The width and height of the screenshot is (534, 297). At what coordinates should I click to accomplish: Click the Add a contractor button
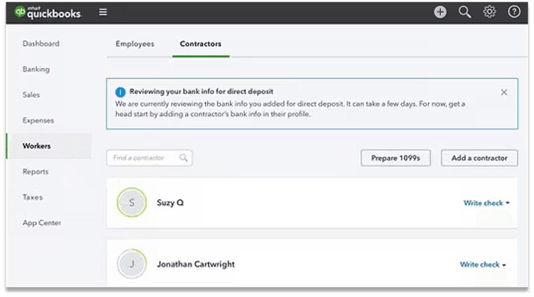pyautogui.click(x=479, y=158)
